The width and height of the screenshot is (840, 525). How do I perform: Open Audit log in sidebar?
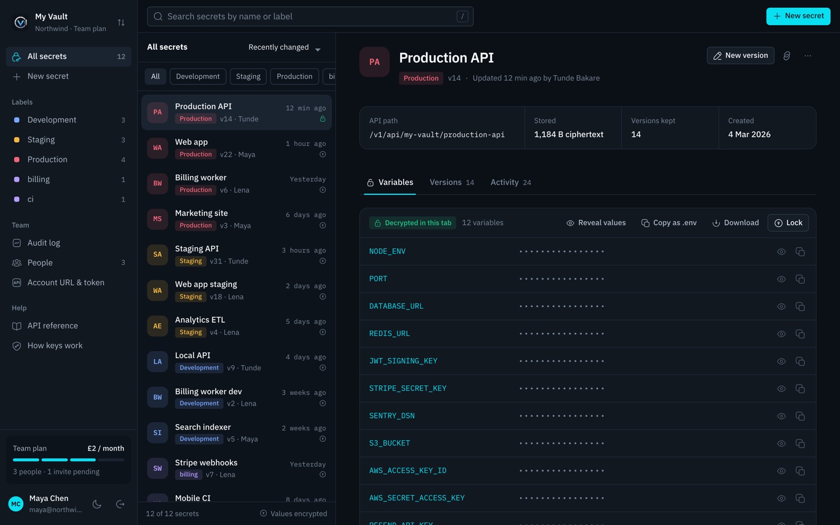(x=68, y=243)
